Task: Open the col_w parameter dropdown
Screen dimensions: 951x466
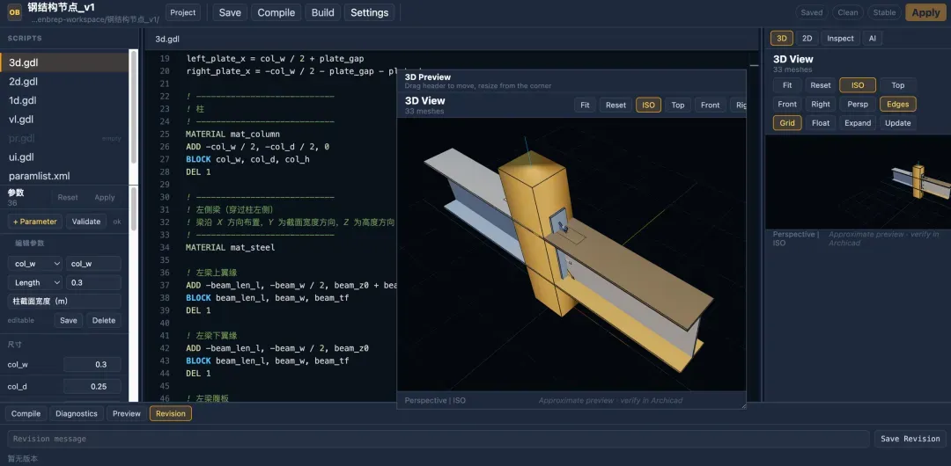Action: 35,264
